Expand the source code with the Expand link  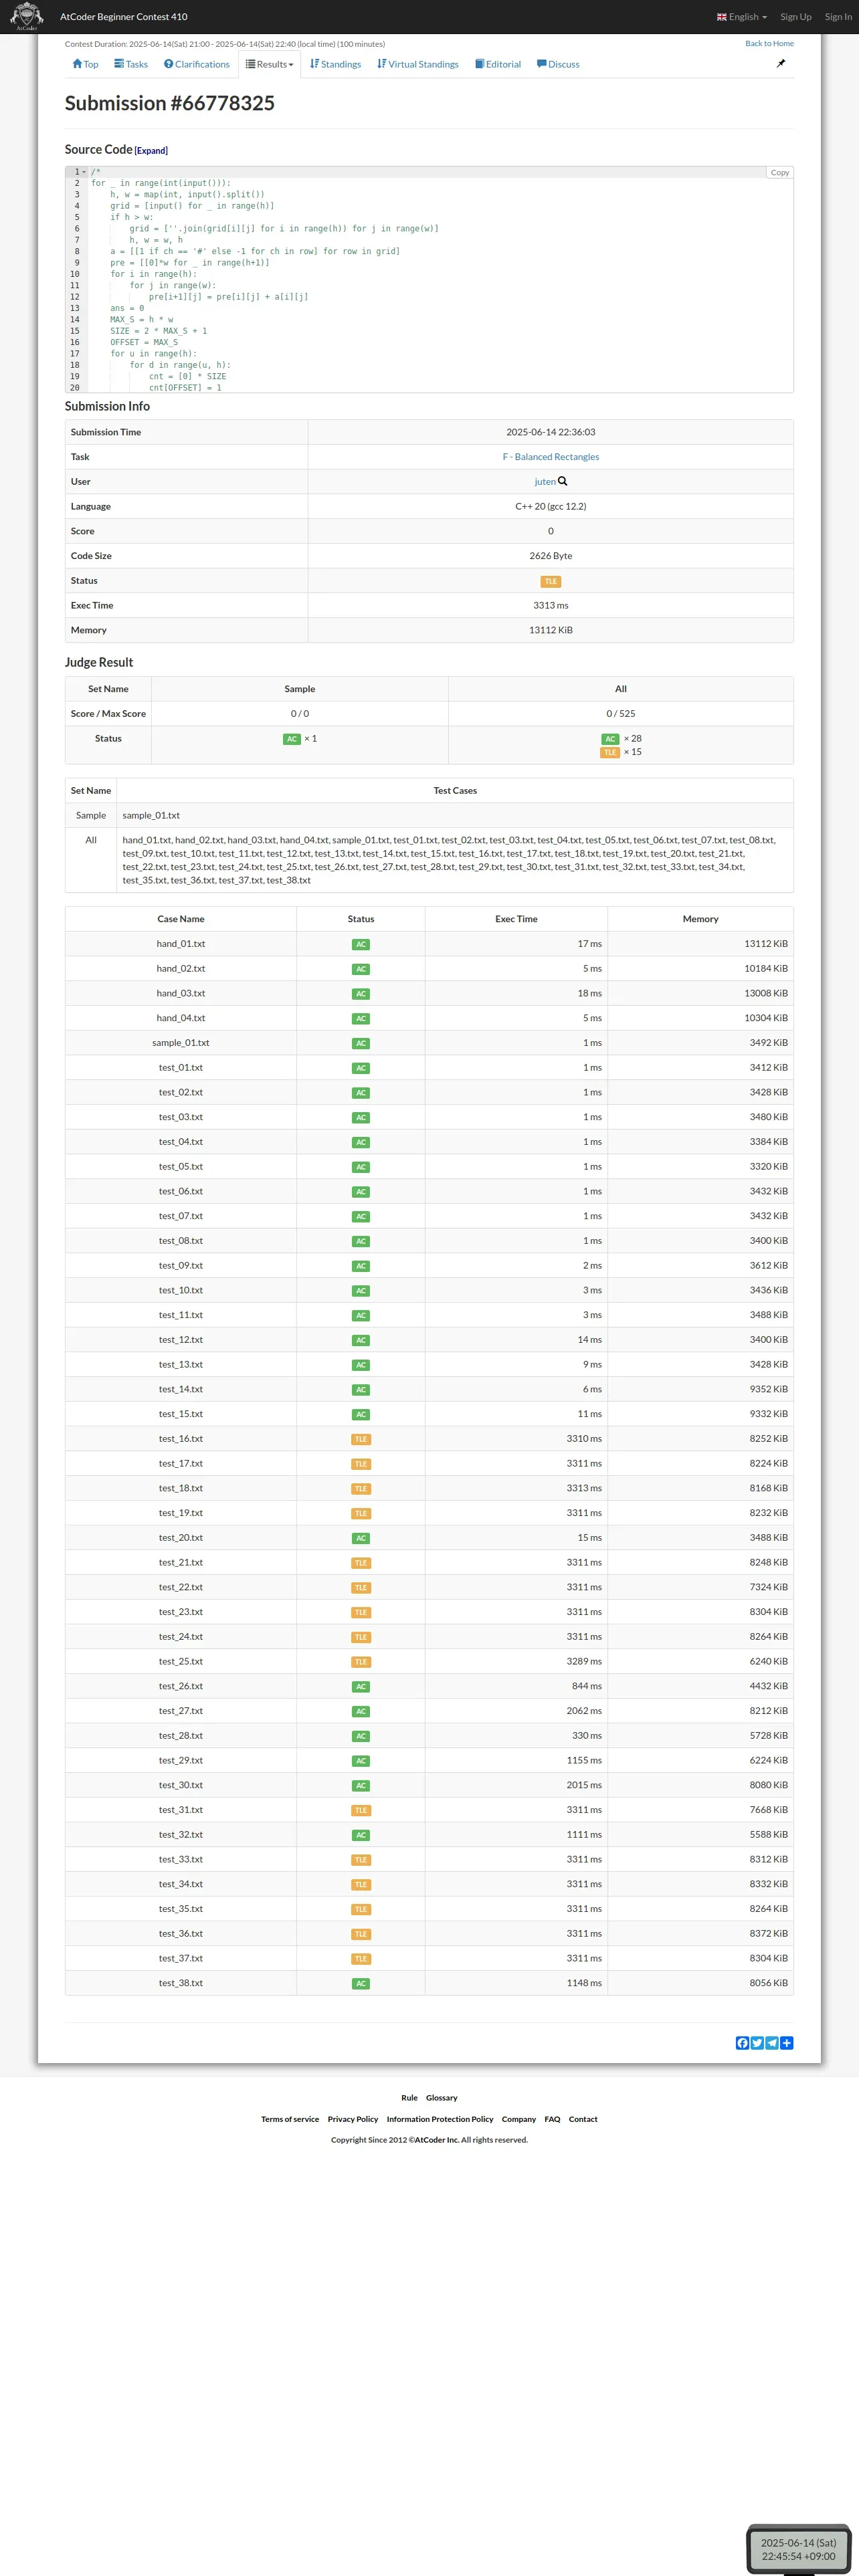pos(151,151)
